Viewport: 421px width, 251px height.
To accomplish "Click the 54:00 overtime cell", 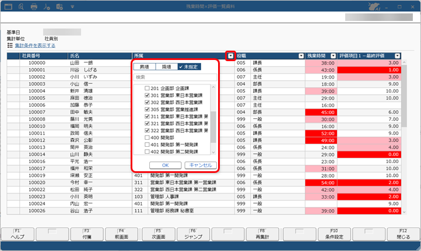I will pyautogui.click(x=321, y=183).
